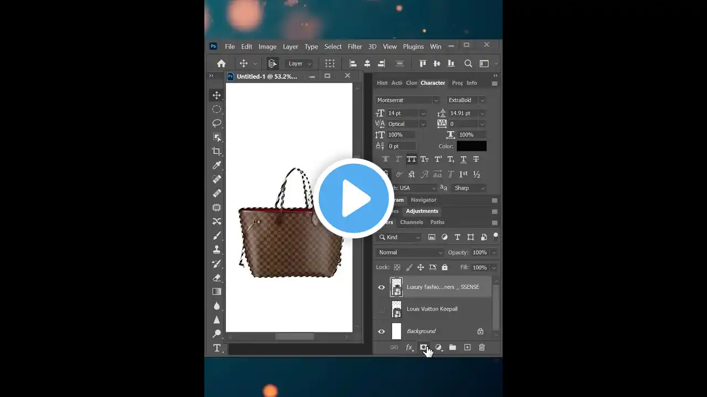The width and height of the screenshot is (707, 397).
Task: Add a layer mask
Action: click(x=424, y=347)
